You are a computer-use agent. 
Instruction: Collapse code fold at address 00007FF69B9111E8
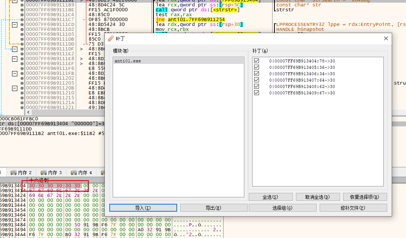point(15,59)
